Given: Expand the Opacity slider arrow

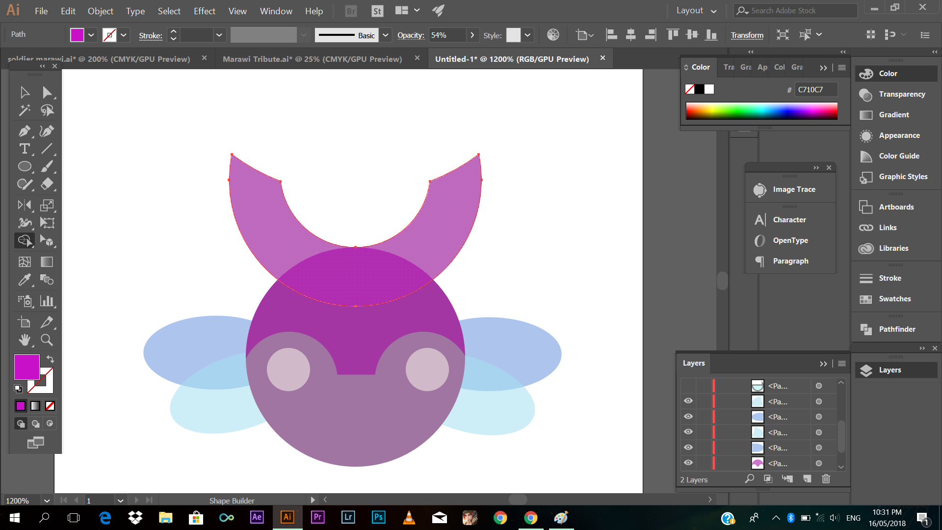Looking at the screenshot, I should [472, 35].
